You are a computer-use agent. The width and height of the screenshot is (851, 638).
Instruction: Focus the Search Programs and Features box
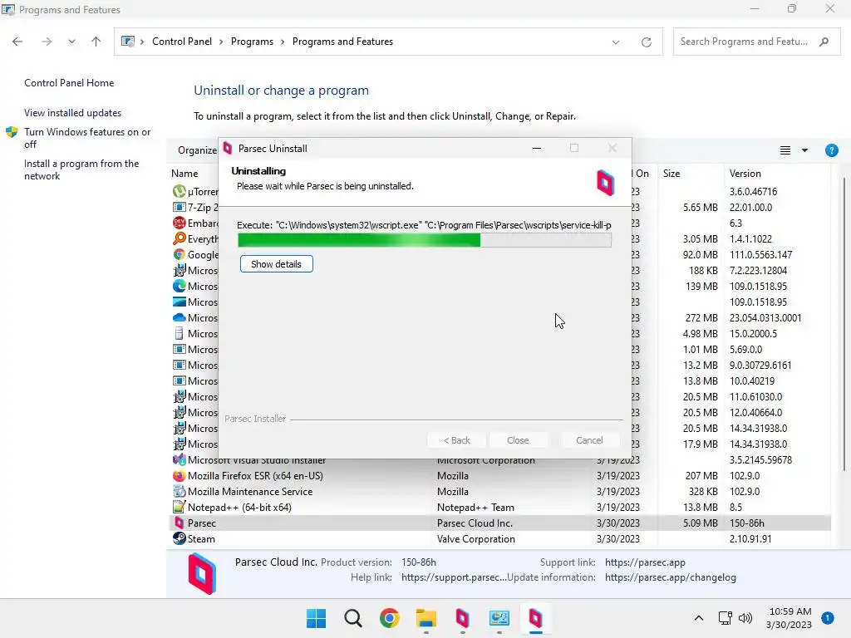tap(756, 42)
